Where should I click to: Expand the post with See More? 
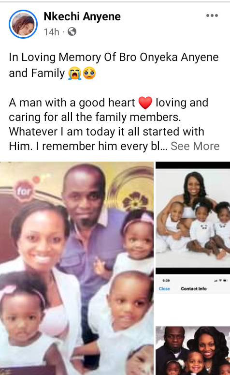point(195,146)
